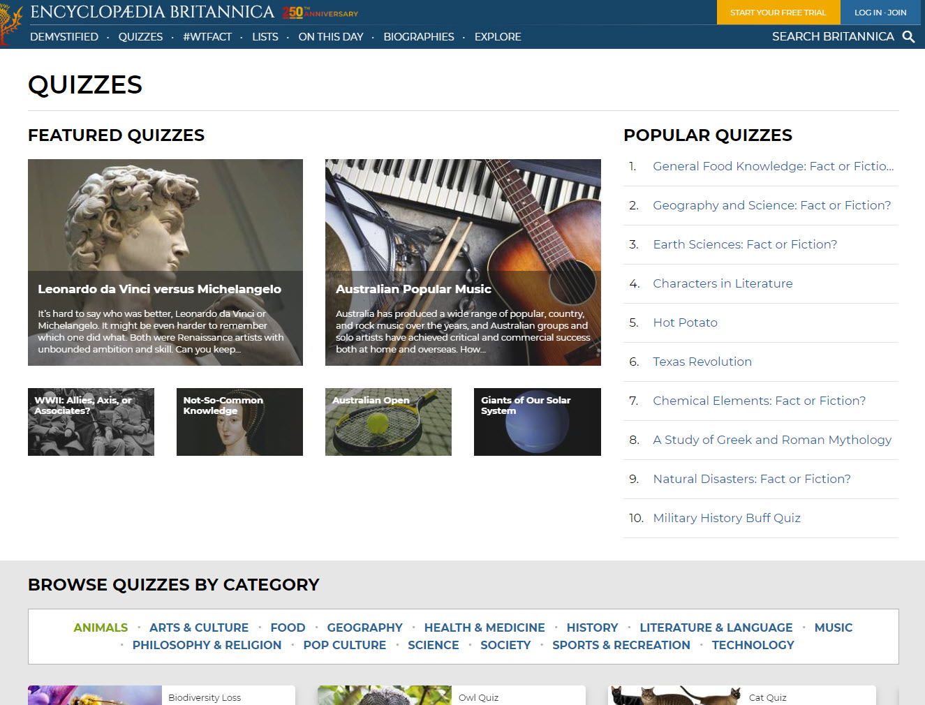Click the Start Your Free Trial button

tap(778, 13)
